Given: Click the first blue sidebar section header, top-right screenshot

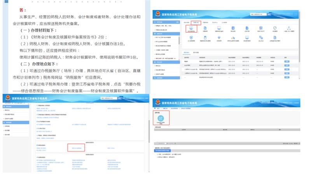Looking at the screenshot, I should tap(164, 22).
